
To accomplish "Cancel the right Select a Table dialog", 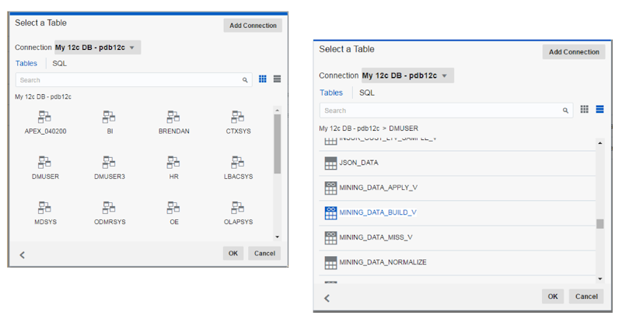I will click(587, 296).
